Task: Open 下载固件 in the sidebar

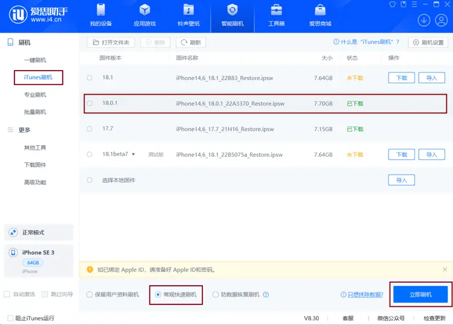Action: [x=35, y=165]
